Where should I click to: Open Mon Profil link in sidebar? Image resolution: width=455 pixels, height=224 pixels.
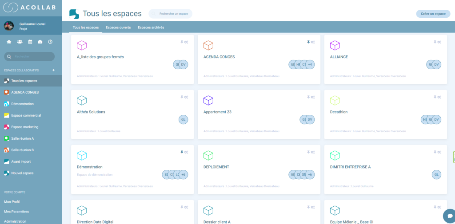[12, 201]
